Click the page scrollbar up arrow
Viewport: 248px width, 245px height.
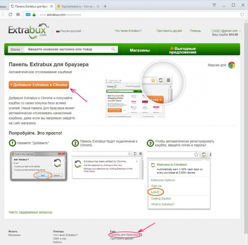point(246,21)
